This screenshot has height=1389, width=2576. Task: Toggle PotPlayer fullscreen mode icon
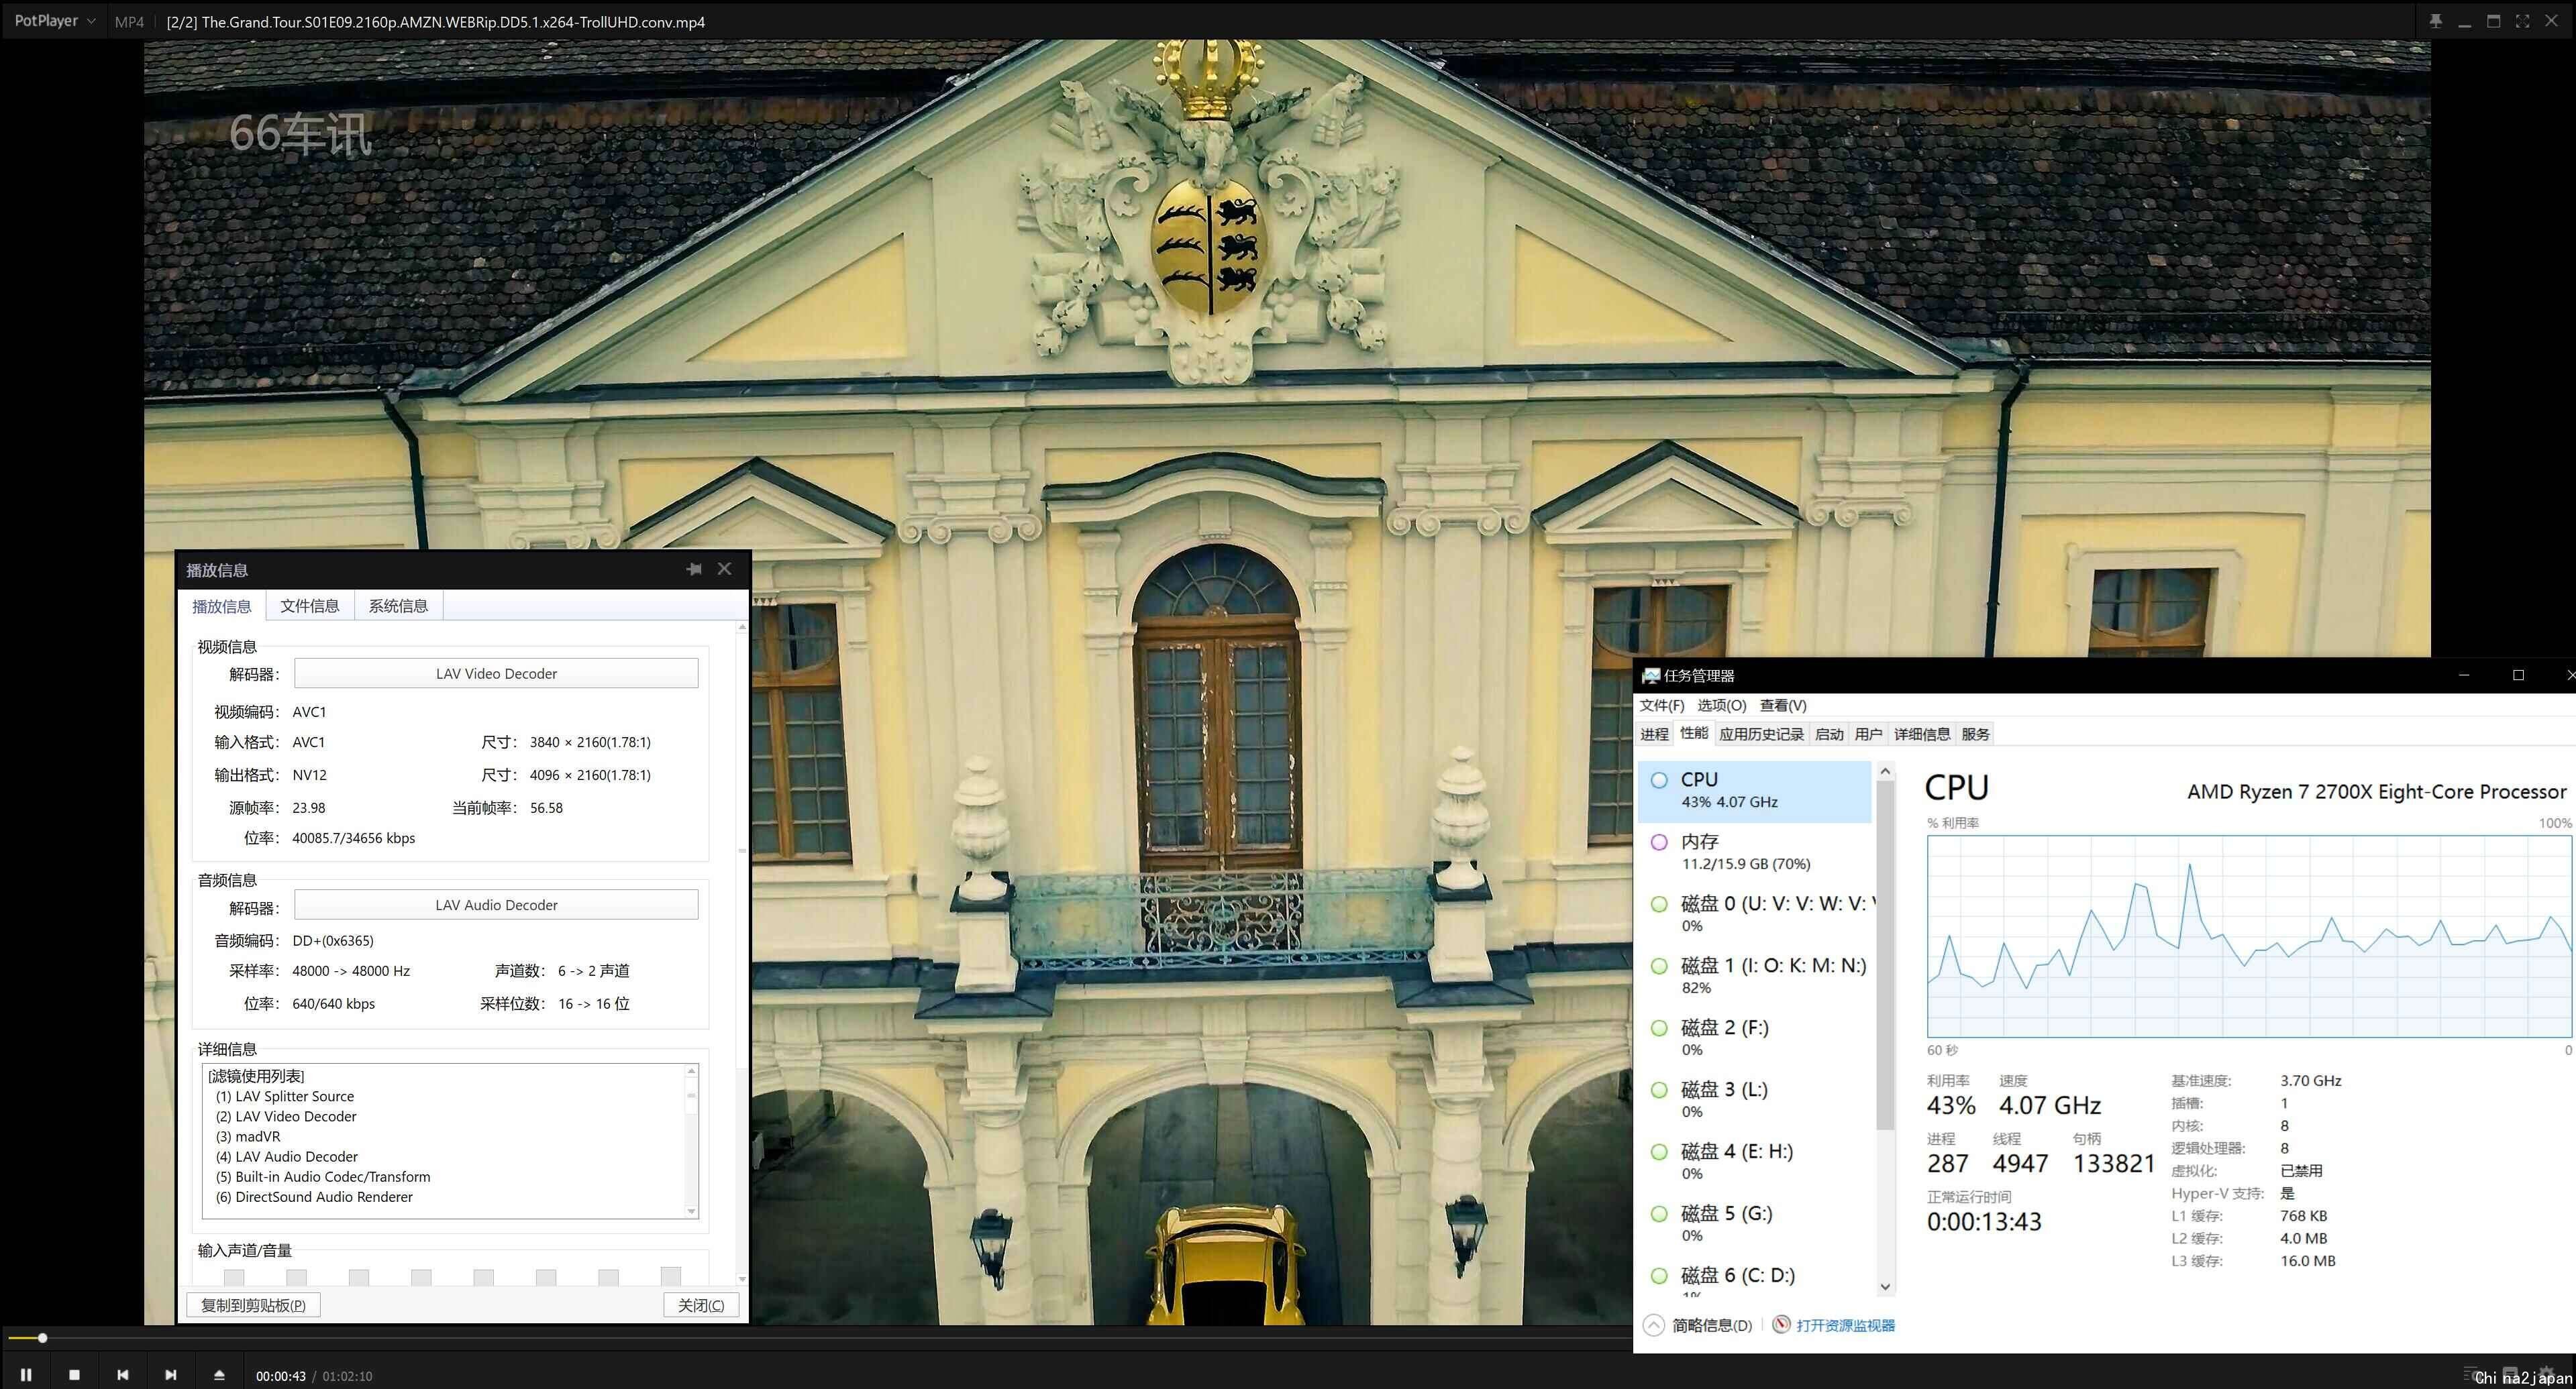2522,21
